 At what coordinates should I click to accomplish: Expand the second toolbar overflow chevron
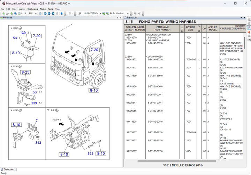point(75,14)
